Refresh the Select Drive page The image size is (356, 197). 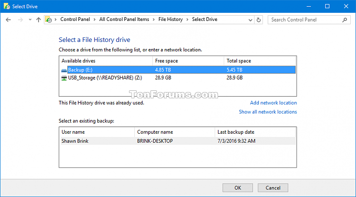259,20
